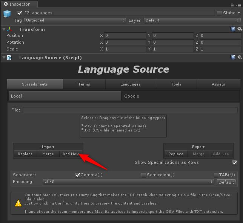Uncheck Show Specializations as Rows
Viewport: 243px width, 223px height.
[234, 163]
